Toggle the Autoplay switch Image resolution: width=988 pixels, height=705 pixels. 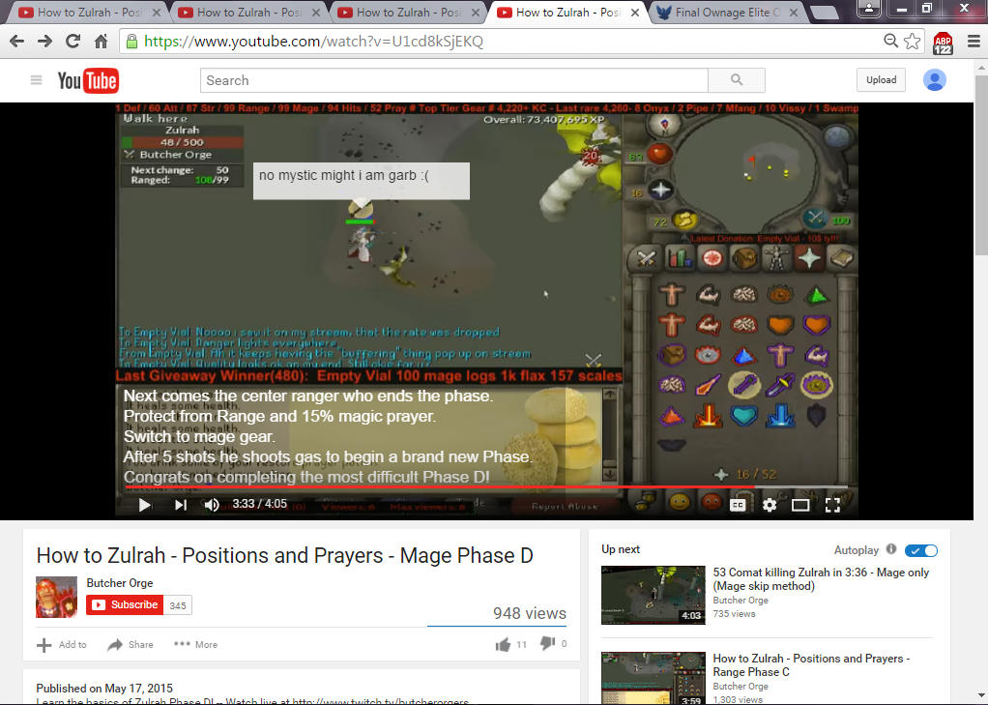(x=920, y=550)
